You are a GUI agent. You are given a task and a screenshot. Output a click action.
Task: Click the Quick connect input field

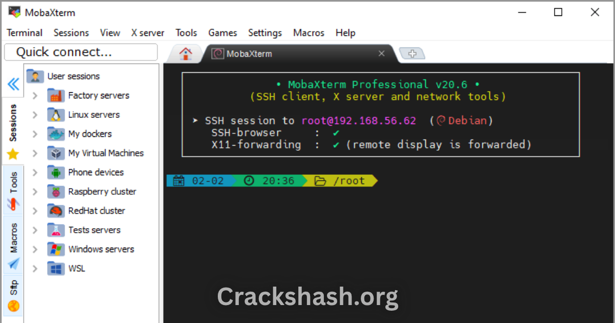tap(81, 52)
